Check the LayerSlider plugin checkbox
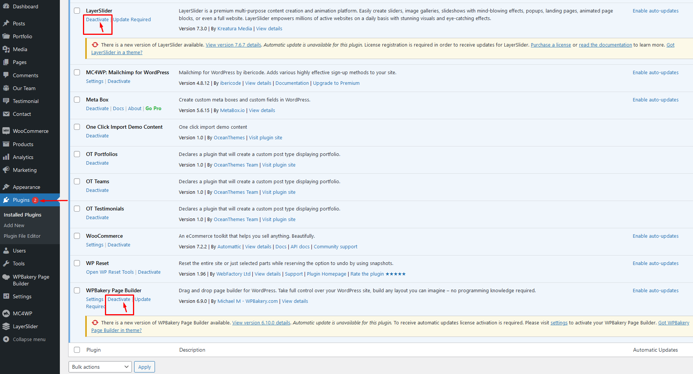Screen dimensions: 693x374 pyautogui.click(x=77, y=11)
